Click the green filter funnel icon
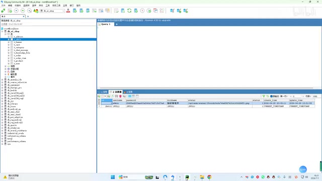The height and width of the screenshot is (181, 322). pos(264,96)
